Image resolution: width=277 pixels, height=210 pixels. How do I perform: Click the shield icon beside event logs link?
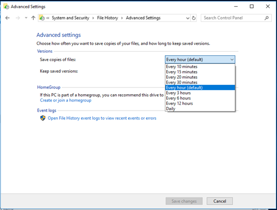[43, 118]
